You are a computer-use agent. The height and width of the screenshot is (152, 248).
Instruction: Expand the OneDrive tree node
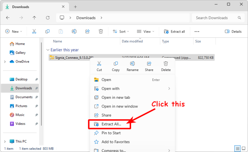click(x=5, y=62)
